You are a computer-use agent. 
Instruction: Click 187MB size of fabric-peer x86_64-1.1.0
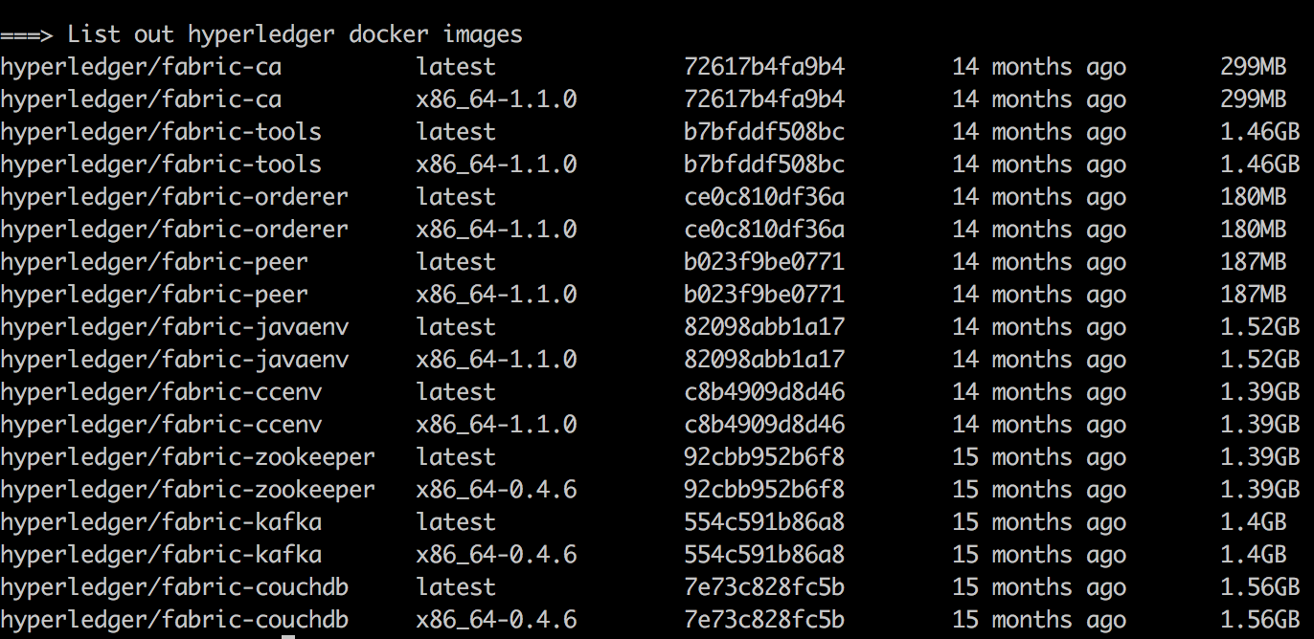tap(1253, 296)
